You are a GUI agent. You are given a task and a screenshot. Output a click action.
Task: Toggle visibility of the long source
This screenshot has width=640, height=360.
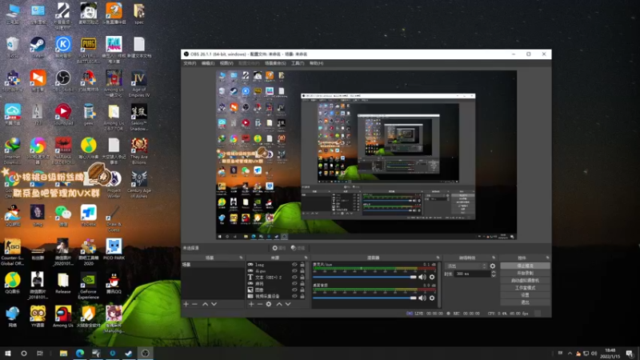point(294,265)
